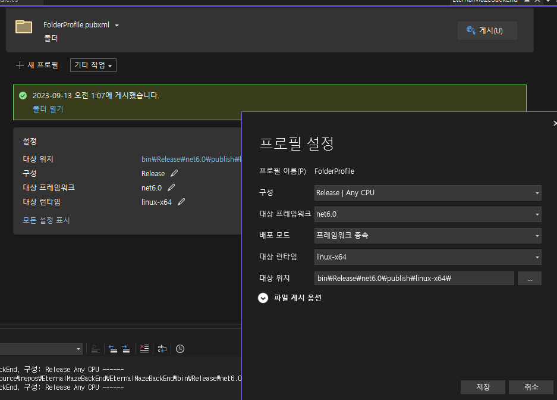
Task: Click the 설정 section heading
Action: click(30, 141)
